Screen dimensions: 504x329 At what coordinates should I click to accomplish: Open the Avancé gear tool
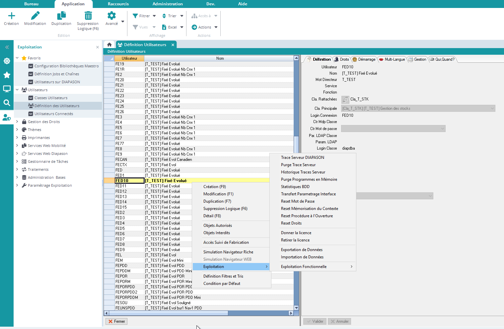click(x=111, y=16)
